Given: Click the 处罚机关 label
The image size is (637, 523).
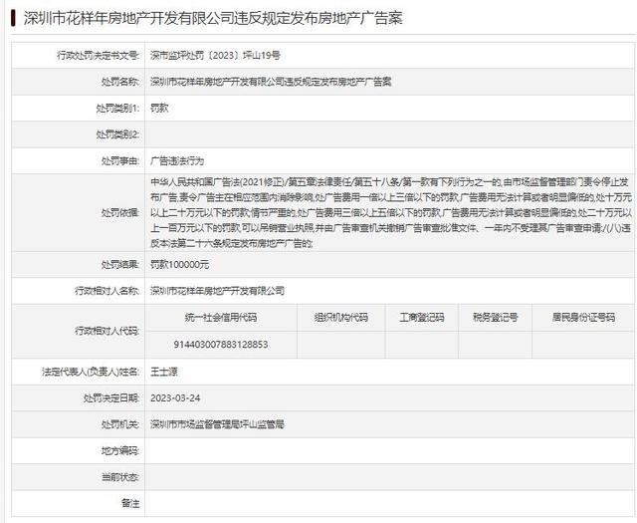Looking at the screenshot, I should (x=120, y=424).
